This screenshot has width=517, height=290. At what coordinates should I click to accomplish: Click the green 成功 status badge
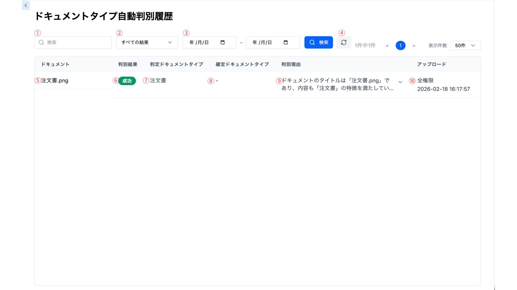coord(127,81)
